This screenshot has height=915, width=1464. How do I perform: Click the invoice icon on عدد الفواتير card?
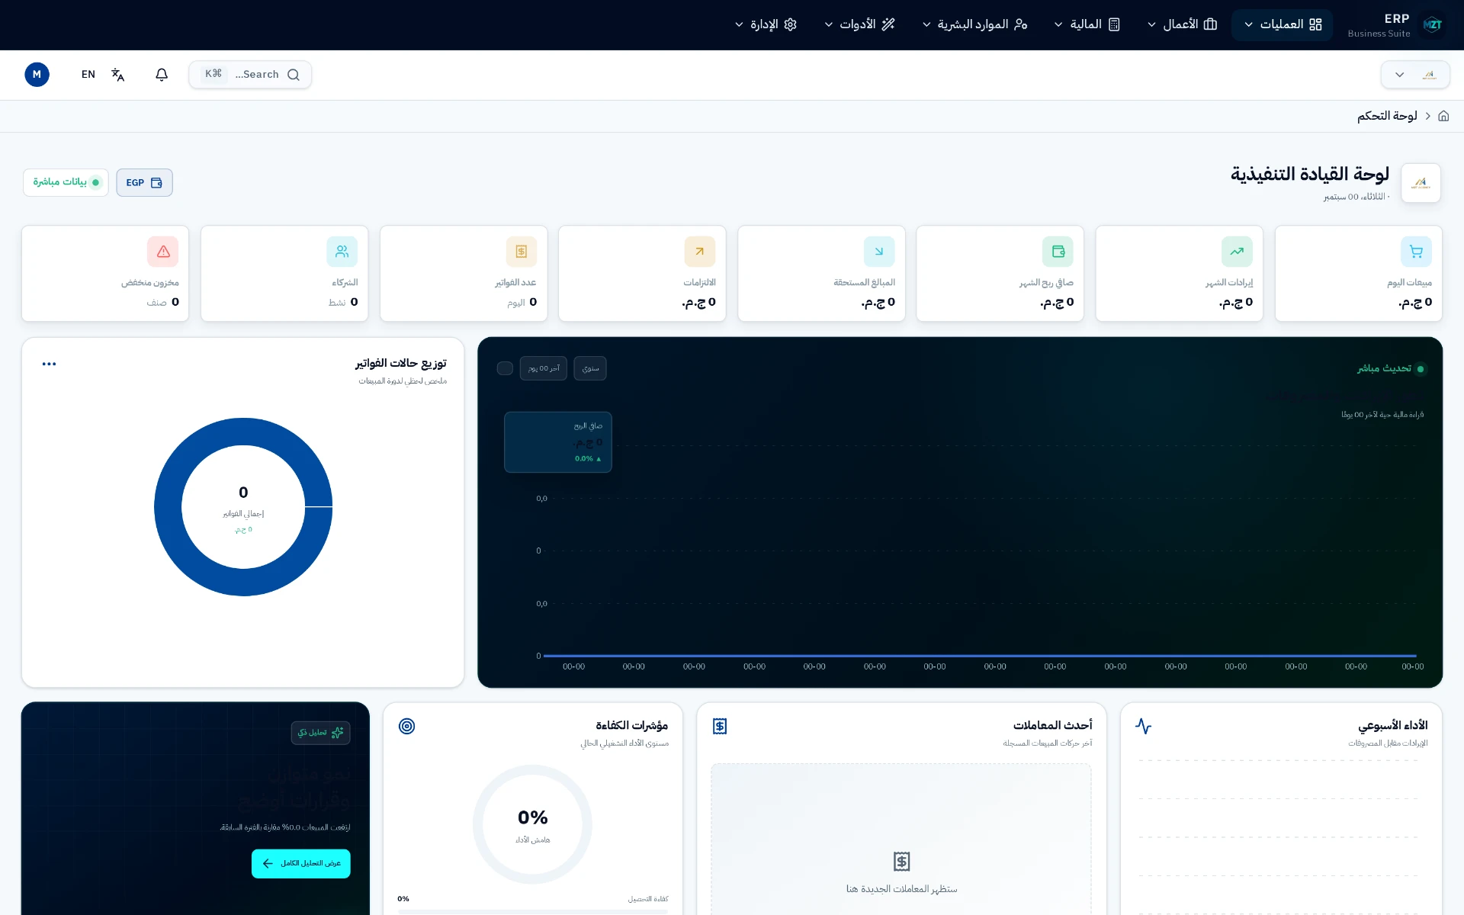point(522,252)
